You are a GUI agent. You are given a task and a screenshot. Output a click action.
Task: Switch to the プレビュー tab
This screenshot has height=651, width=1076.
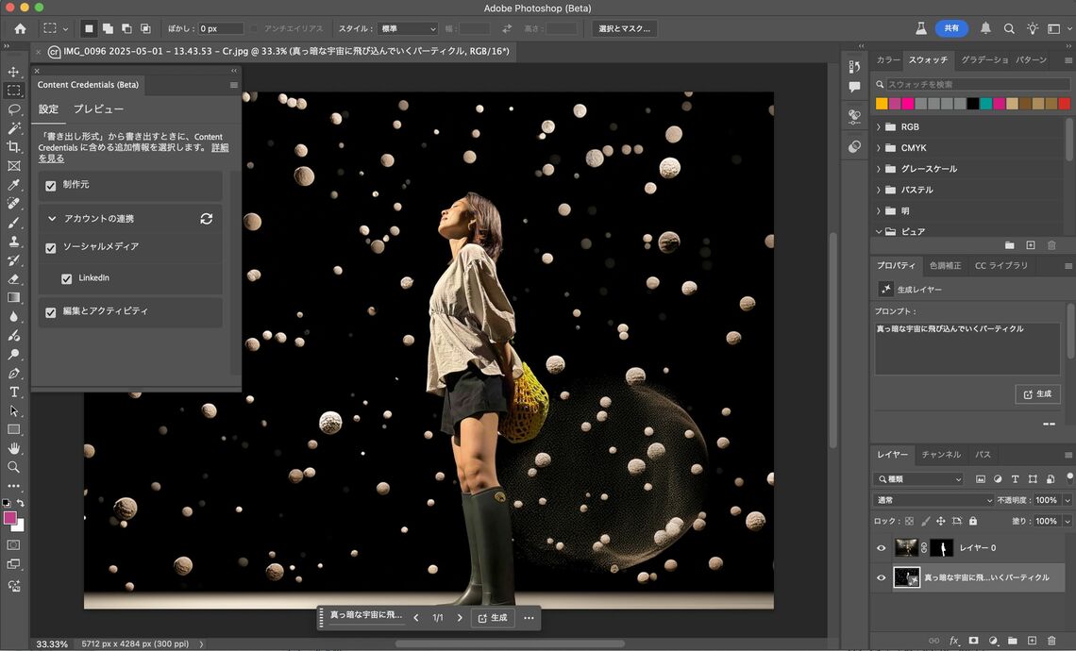pyautogui.click(x=98, y=109)
